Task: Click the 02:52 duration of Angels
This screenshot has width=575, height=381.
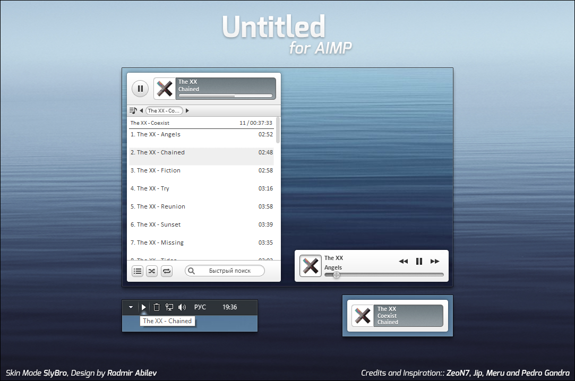Action: 265,134
